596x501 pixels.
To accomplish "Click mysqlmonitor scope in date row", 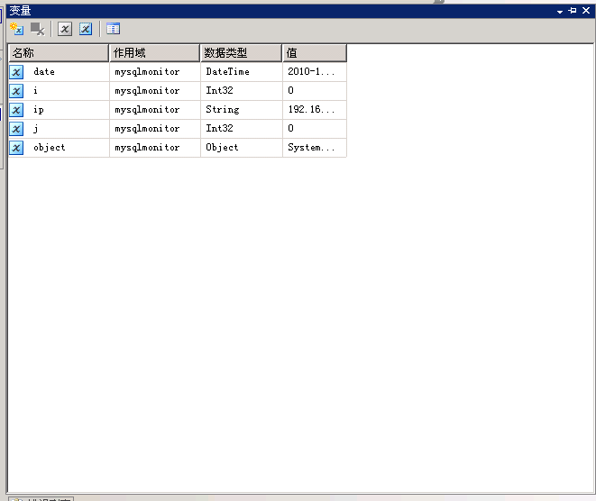I will point(155,72).
